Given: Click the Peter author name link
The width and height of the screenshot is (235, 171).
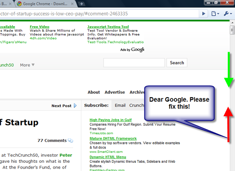Looking at the screenshot, I should click(66, 155).
